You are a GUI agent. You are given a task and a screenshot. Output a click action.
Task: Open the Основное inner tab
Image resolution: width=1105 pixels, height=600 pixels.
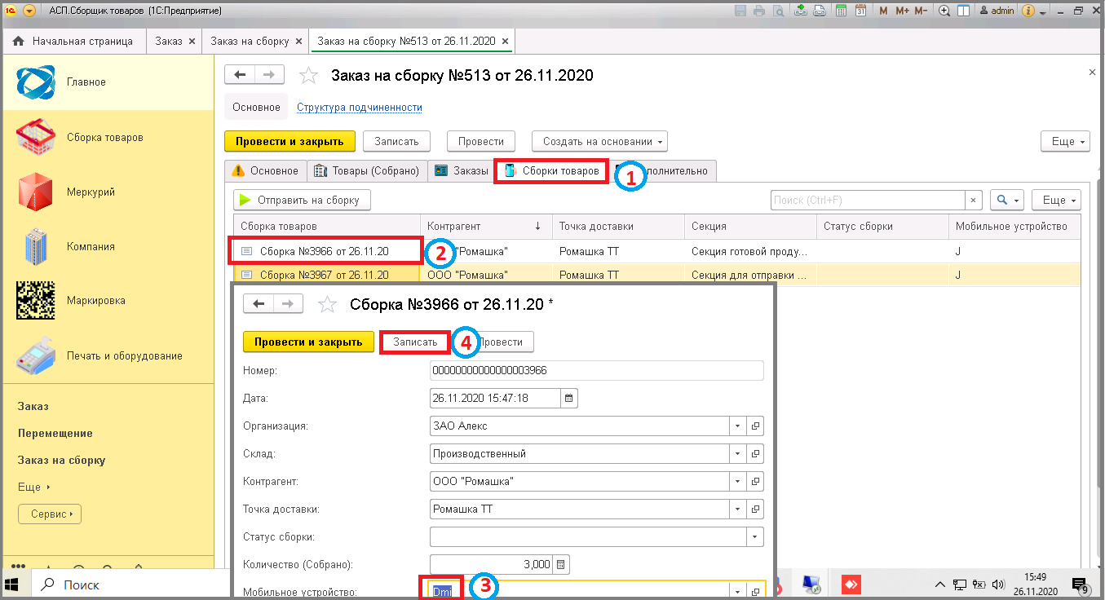pos(266,171)
